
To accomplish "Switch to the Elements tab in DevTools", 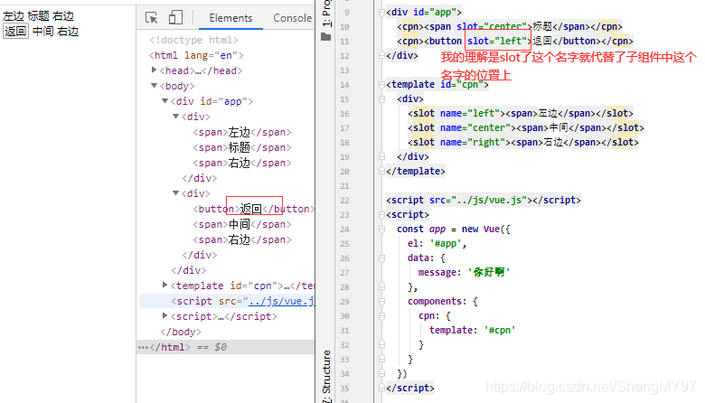I will coord(230,18).
